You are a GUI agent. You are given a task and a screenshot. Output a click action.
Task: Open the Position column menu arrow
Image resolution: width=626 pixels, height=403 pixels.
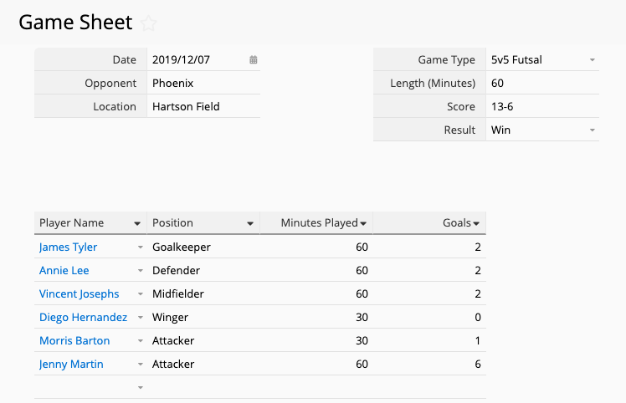[x=250, y=223]
